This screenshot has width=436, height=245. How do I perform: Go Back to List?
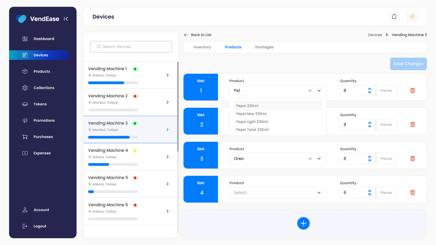click(x=198, y=35)
